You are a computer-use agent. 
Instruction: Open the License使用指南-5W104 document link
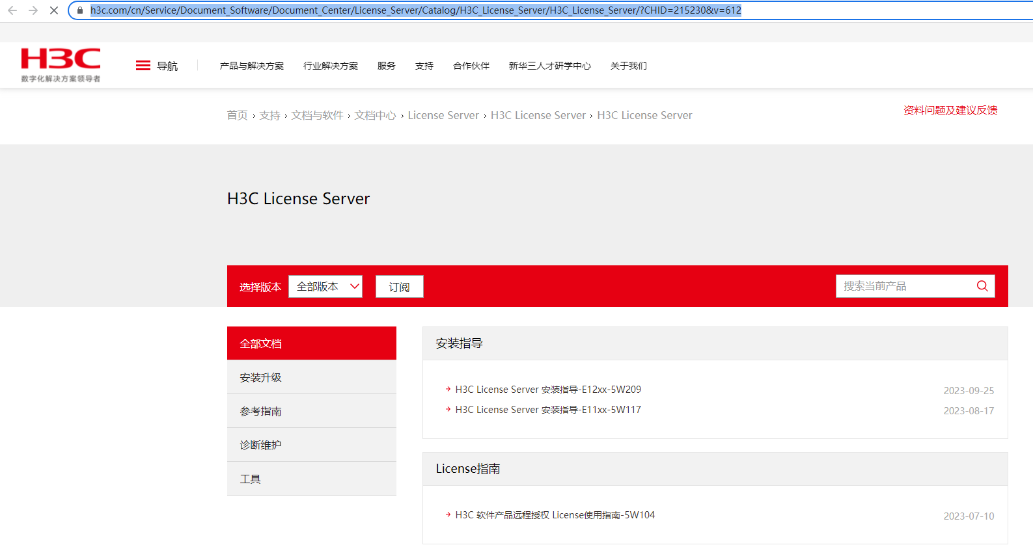(x=555, y=515)
